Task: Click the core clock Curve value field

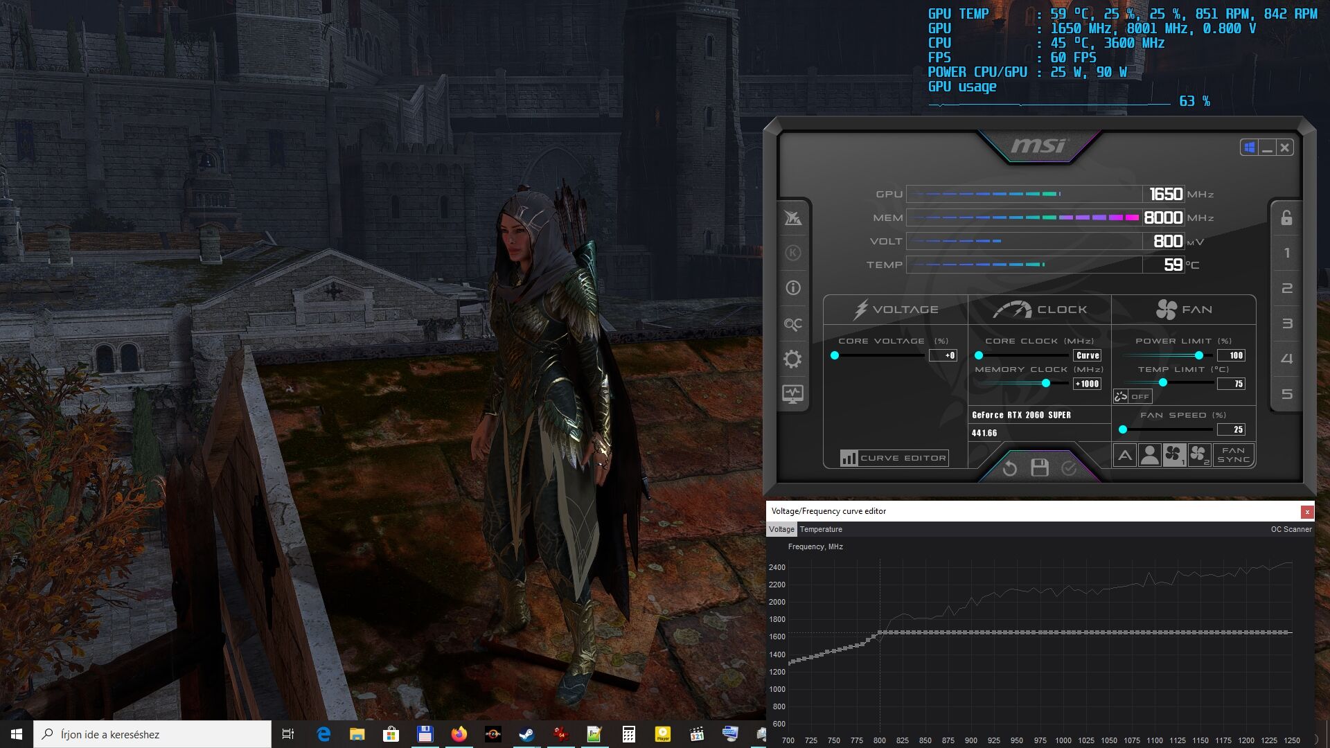Action: pos(1087,355)
